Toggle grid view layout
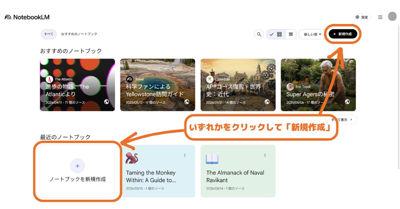The width and height of the screenshot is (400, 209). click(x=276, y=34)
